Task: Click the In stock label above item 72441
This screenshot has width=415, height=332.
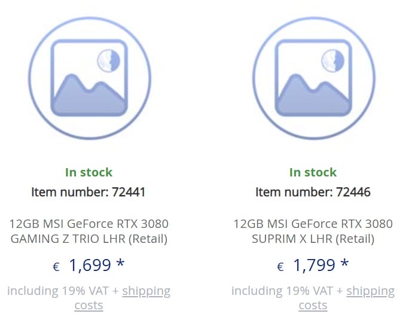Action: [x=89, y=172]
